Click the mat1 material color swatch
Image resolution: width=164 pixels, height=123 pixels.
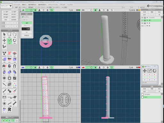point(142,97)
